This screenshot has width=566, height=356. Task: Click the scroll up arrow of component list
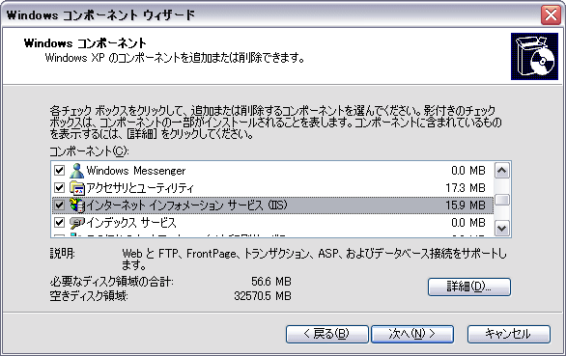[502, 171]
